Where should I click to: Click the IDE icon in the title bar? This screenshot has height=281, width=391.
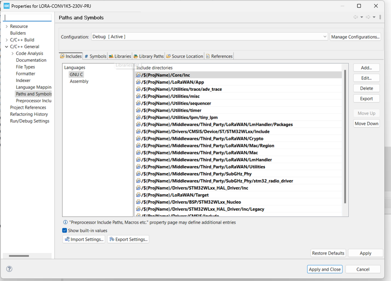pos(7,6)
